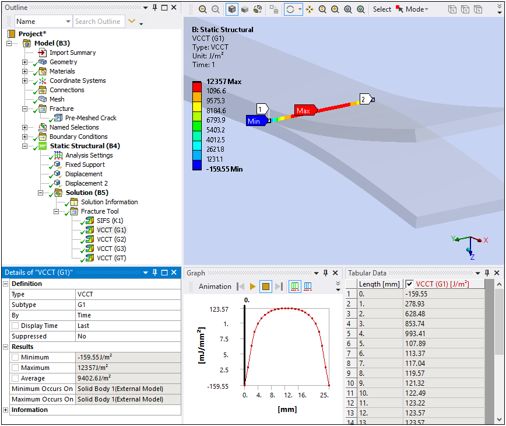Expand the Geometry tree node

tap(24, 62)
